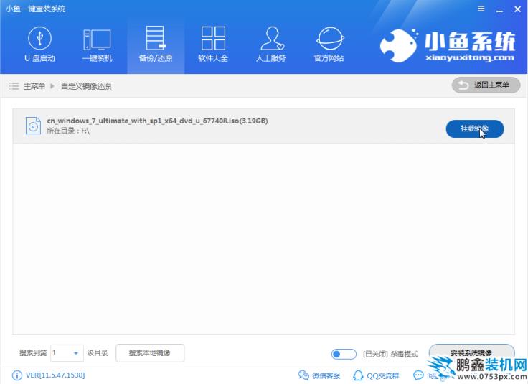Open the U盘启动 section
The image size is (528, 384).
(x=39, y=45)
